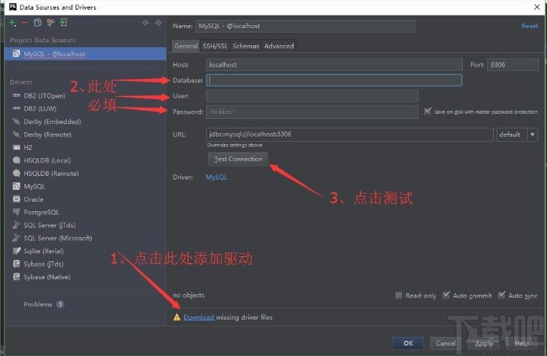547x356 pixels.
Task: Click the green plus add data source icon
Action: [13, 23]
